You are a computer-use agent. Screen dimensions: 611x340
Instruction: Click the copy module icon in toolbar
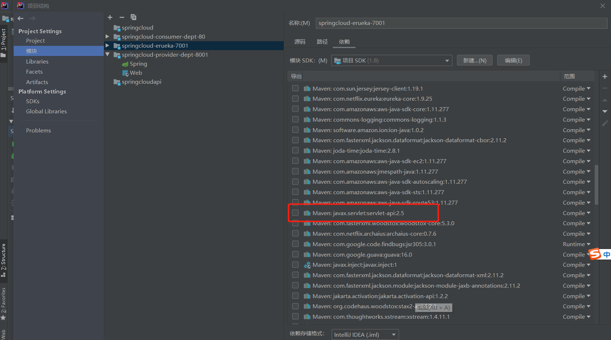point(133,17)
